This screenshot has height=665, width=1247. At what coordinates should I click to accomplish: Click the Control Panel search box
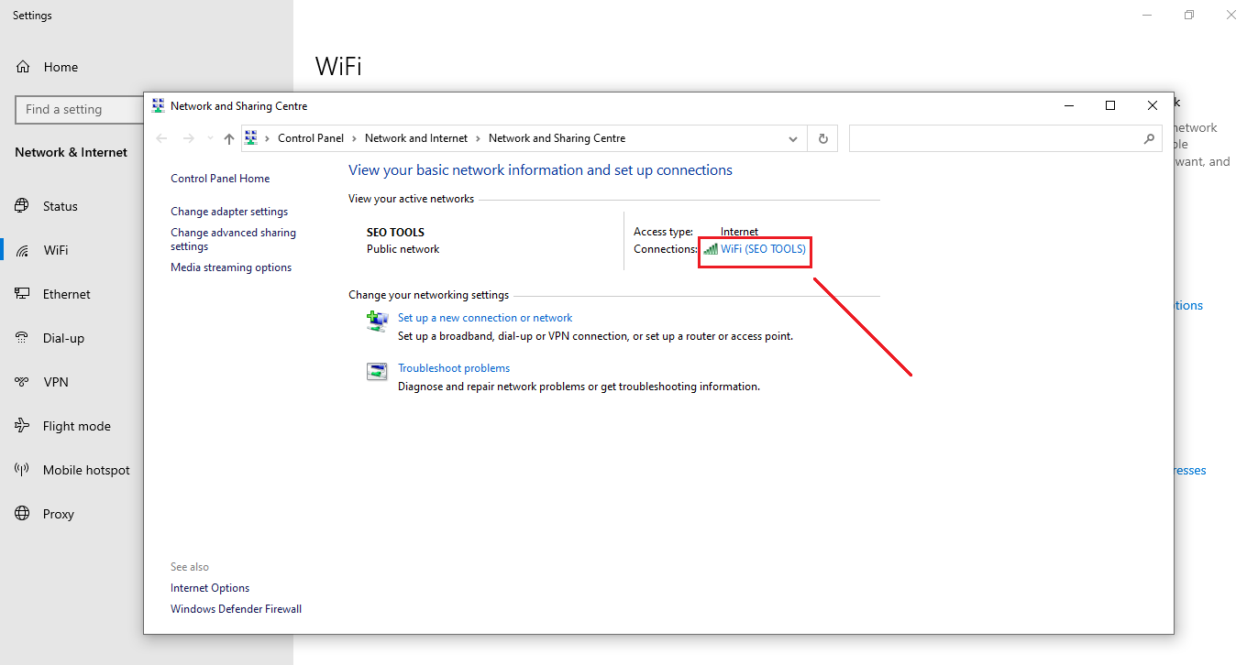point(995,138)
